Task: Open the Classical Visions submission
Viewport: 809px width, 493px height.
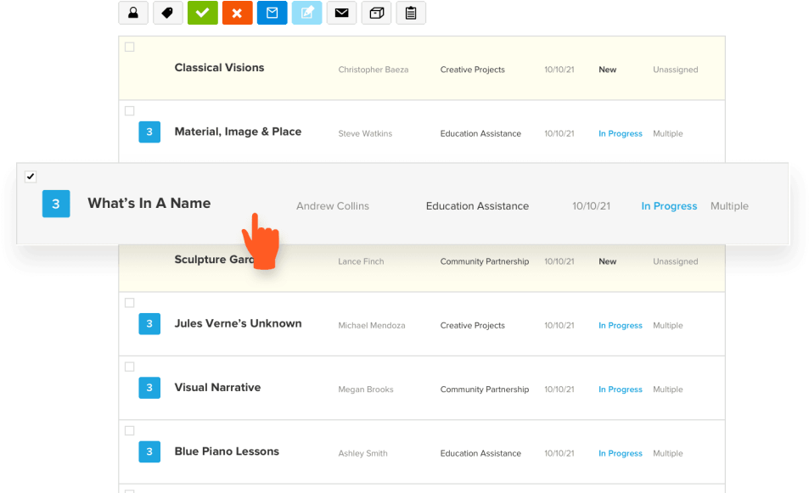Action: click(x=219, y=68)
